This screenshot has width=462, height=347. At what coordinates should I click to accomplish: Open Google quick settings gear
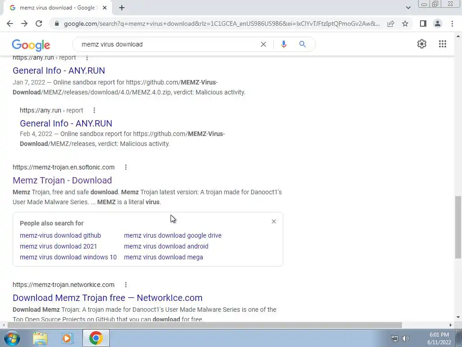pos(422,44)
